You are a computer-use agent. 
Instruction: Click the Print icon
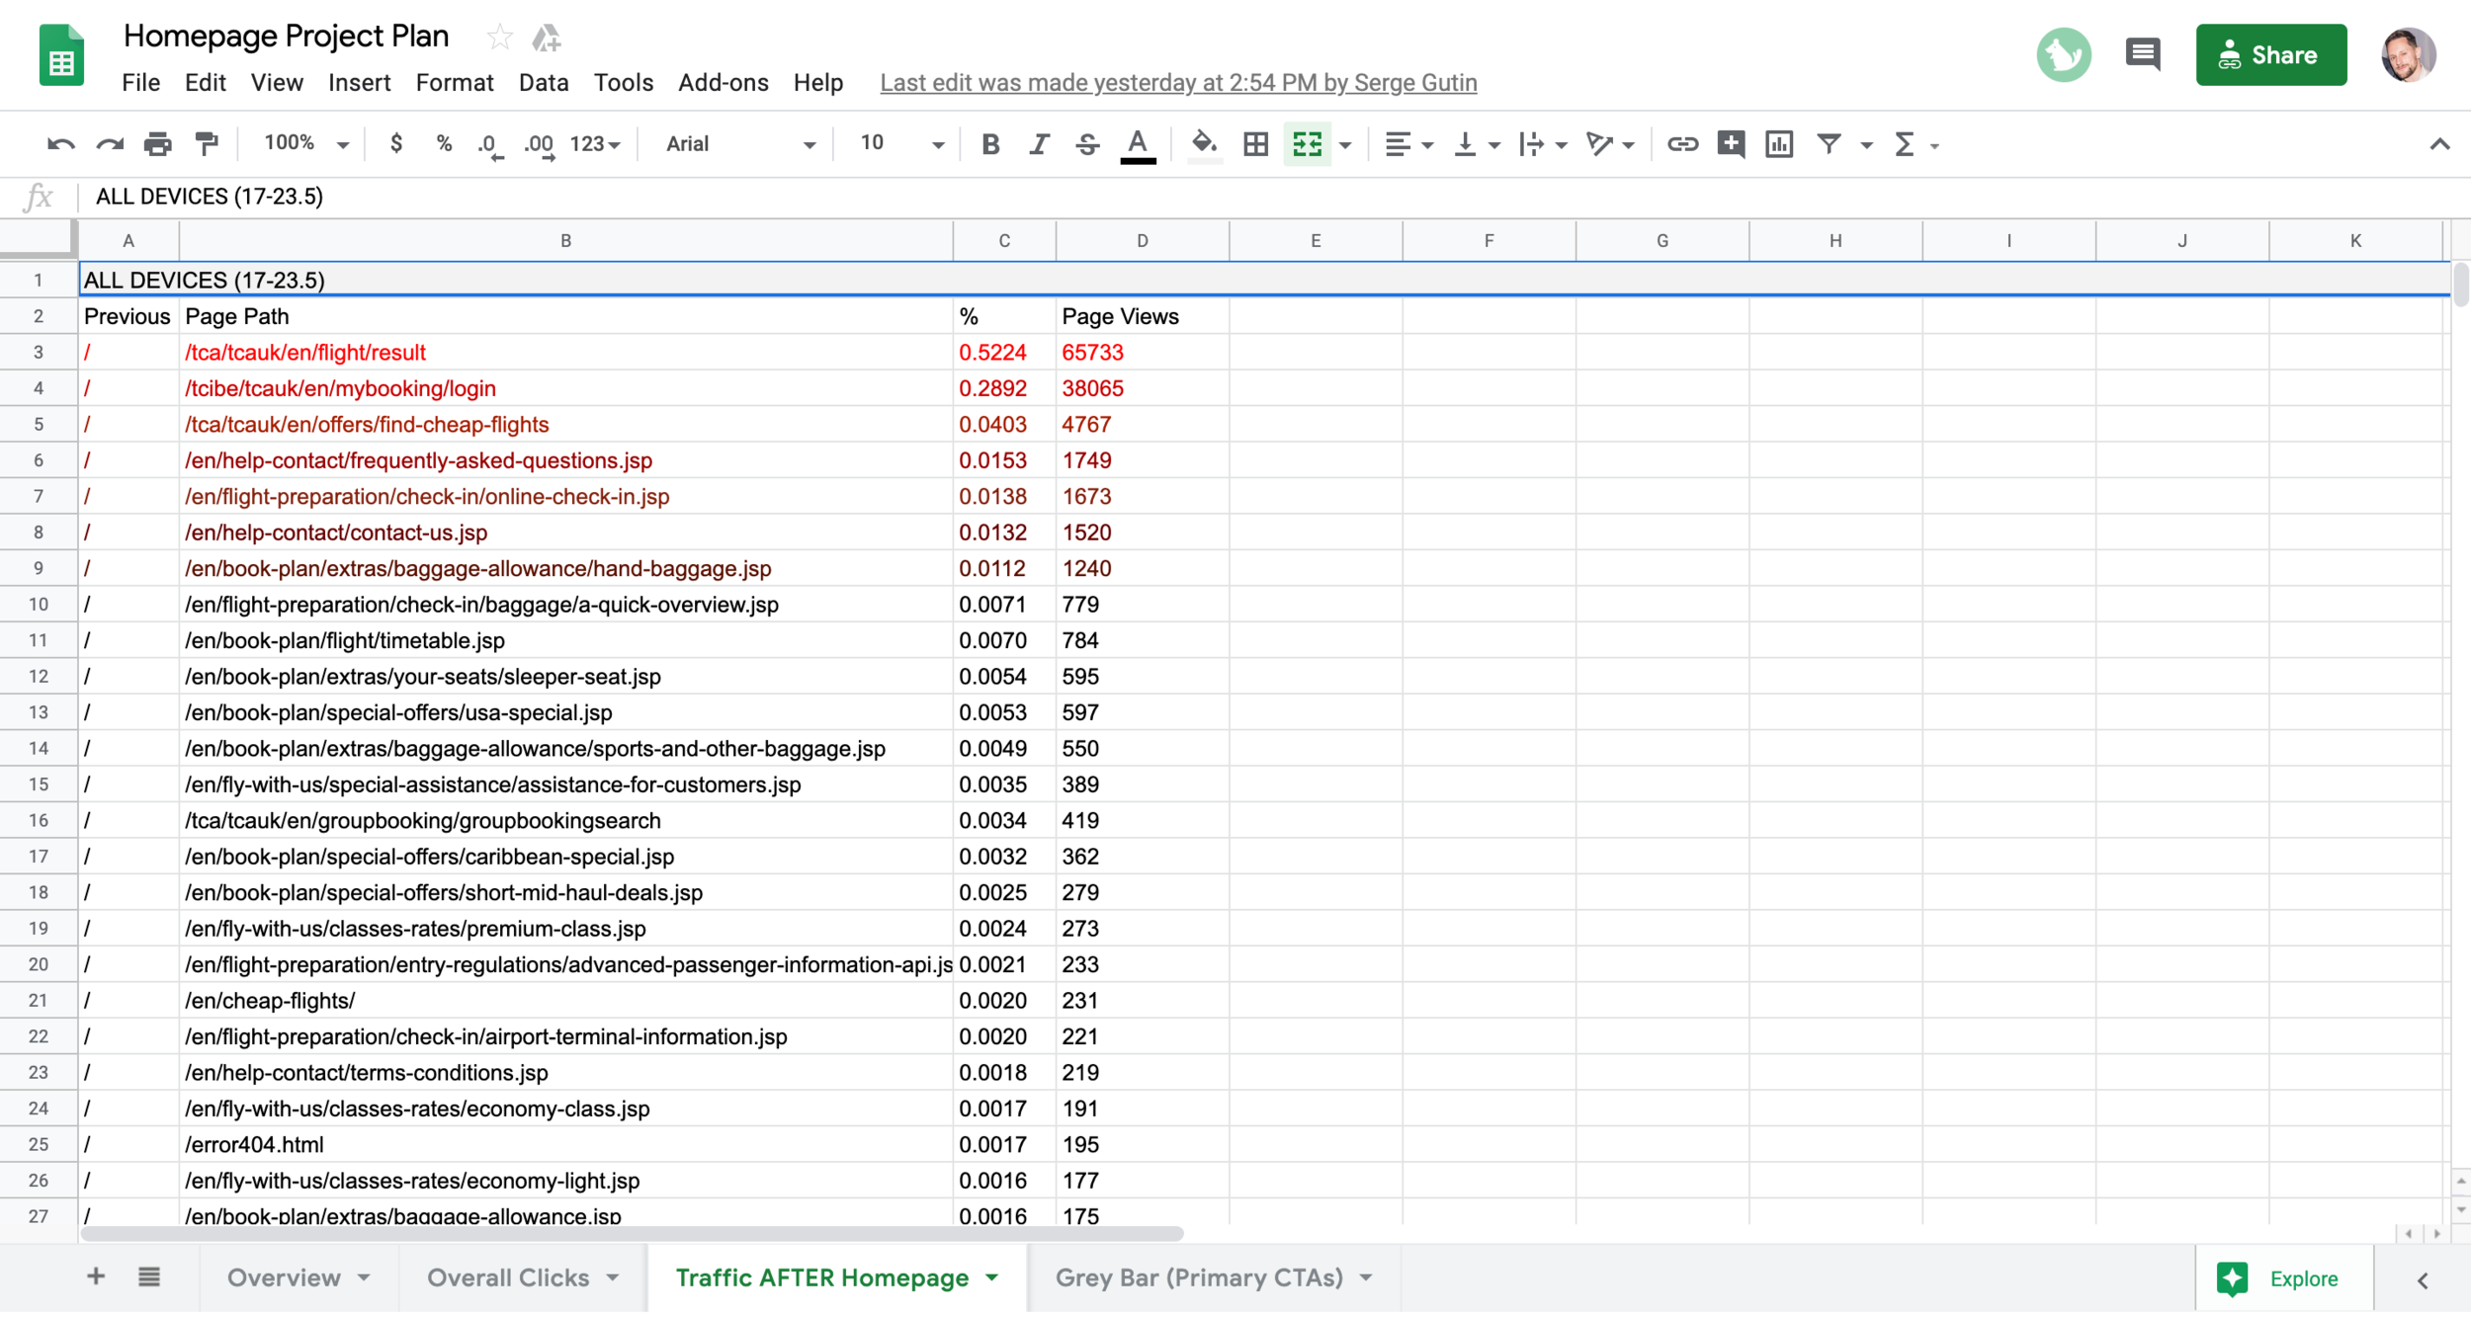[x=157, y=144]
